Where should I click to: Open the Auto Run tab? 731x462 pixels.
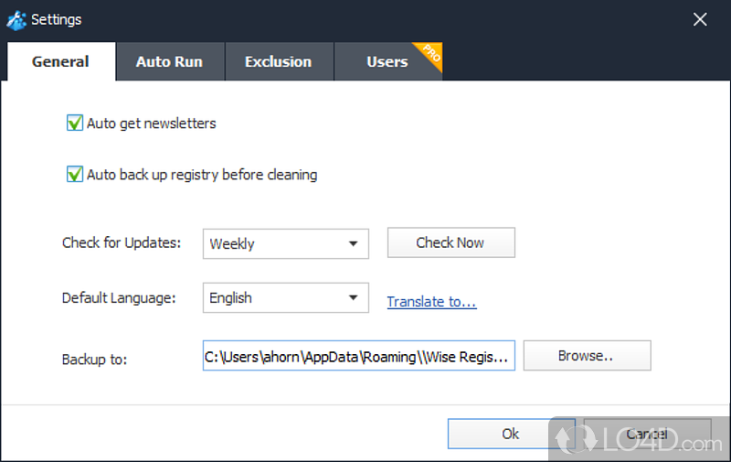pos(169,62)
